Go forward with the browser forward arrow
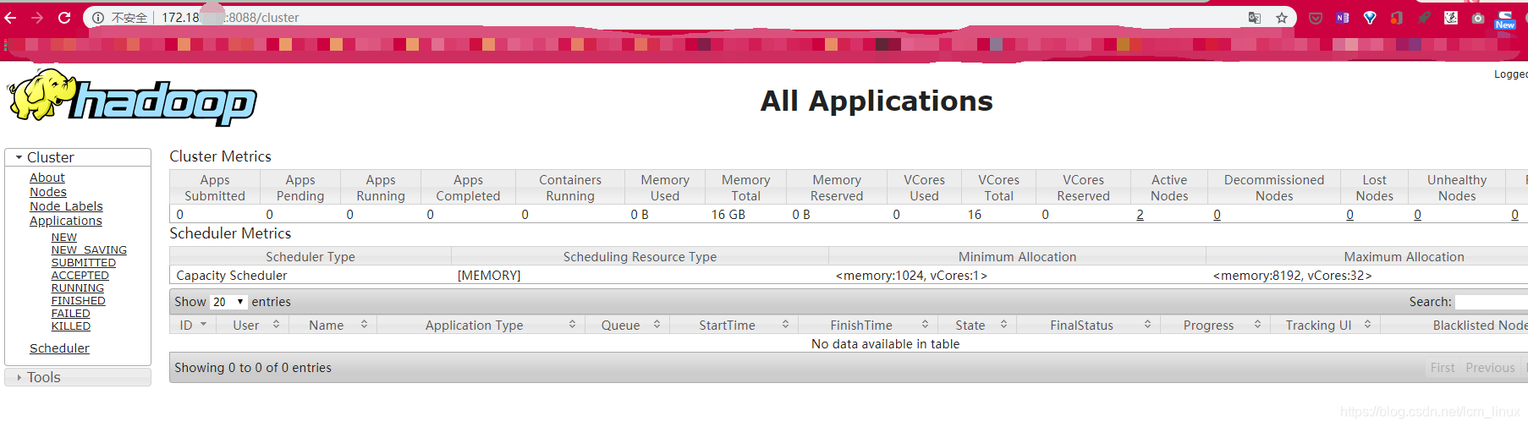1528x427 pixels. tap(37, 17)
